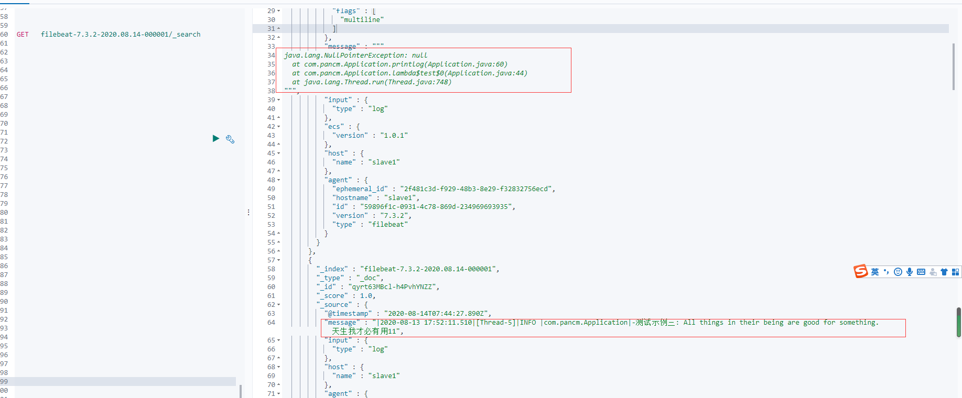Open Sogou user account icon
Viewport: 962px width, 398px height.
click(x=933, y=272)
